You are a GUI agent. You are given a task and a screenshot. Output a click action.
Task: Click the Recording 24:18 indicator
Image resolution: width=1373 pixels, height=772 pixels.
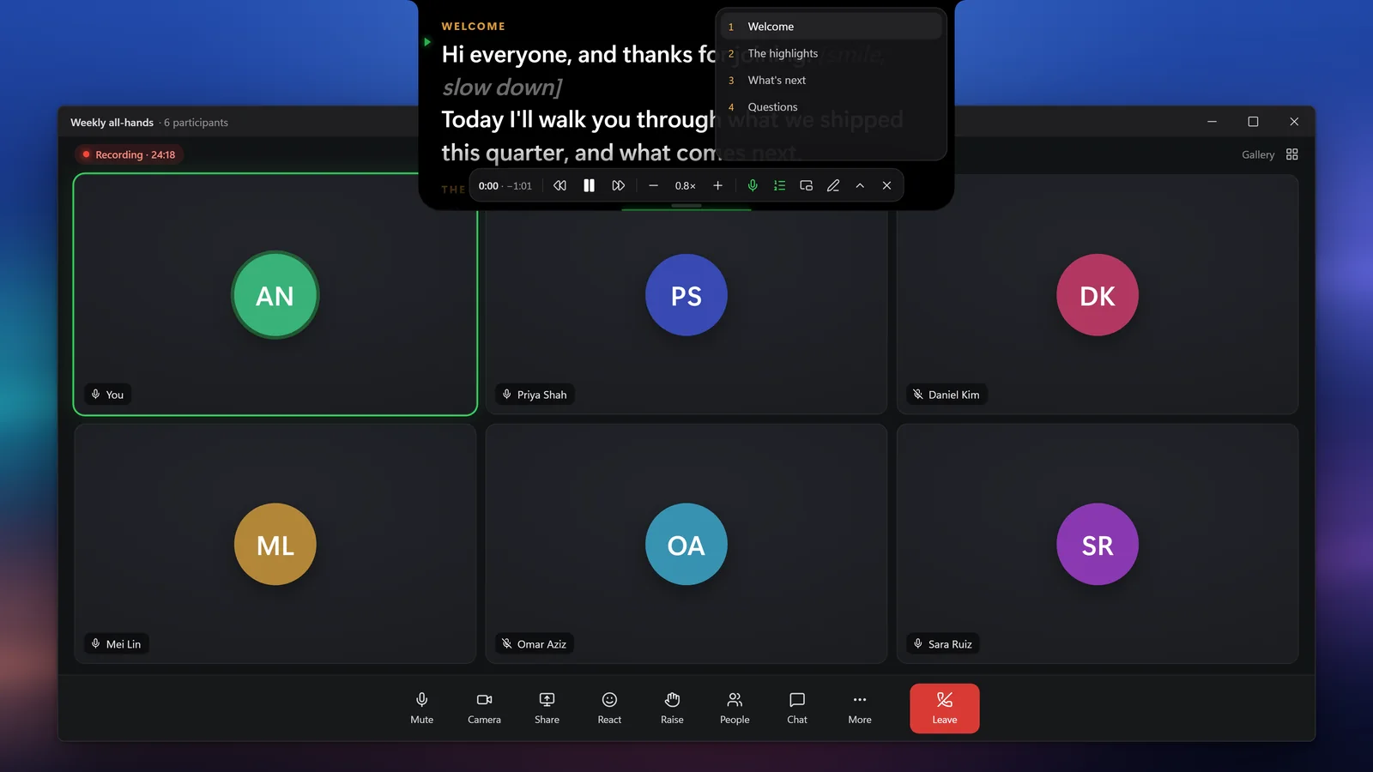pyautogui.click(x=129, y=154)
